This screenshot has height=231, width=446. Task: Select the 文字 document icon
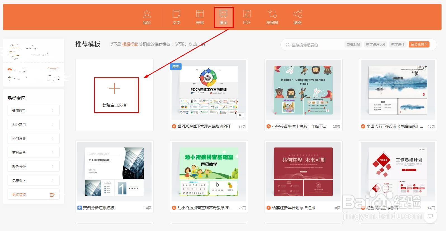[x=176, y=14]
